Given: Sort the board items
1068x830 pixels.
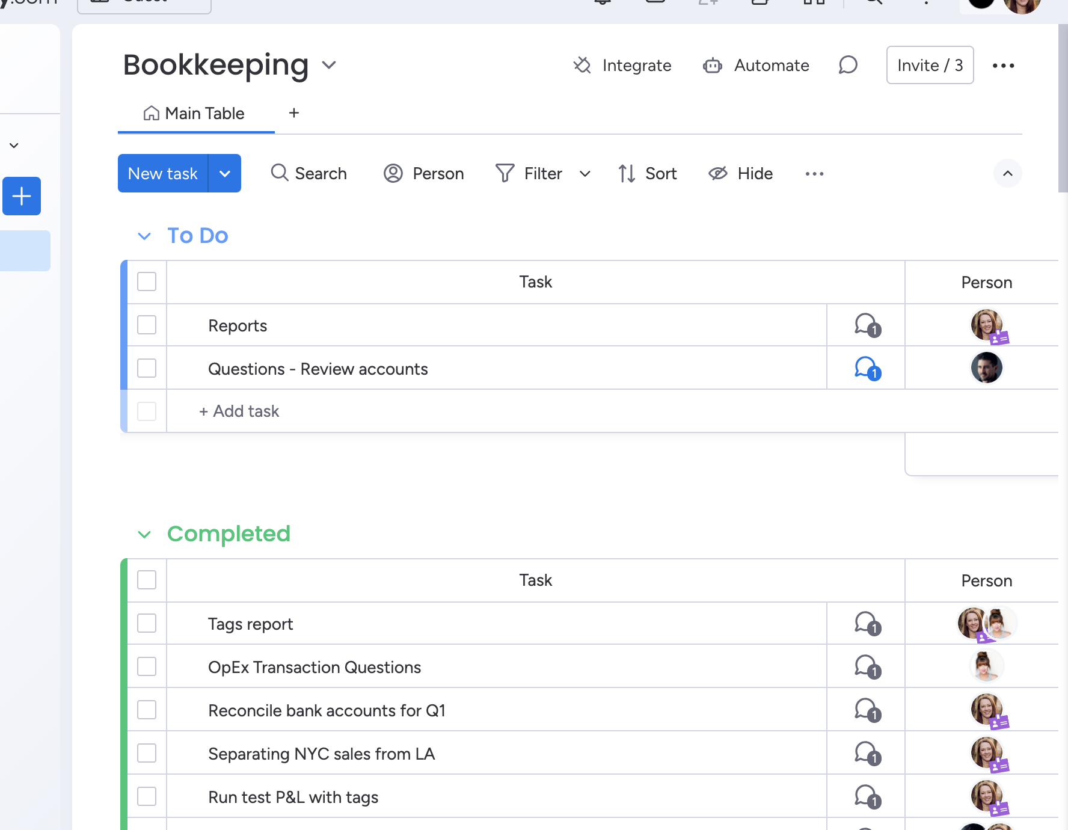Looking at the screenshot, I should pos(648,173).
